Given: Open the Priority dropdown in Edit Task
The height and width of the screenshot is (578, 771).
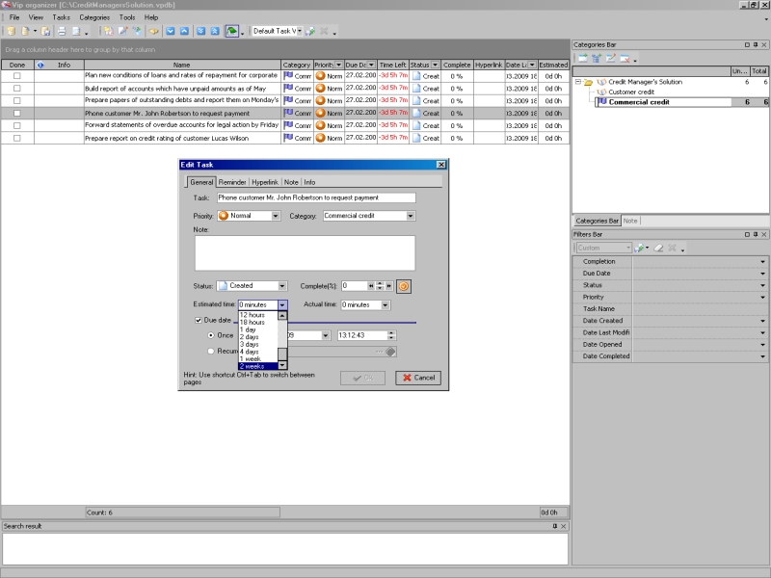Looking at the screenshot, I should click(x=275, y=216).
